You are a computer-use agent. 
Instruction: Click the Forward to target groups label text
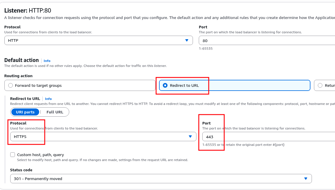point(38,85)
